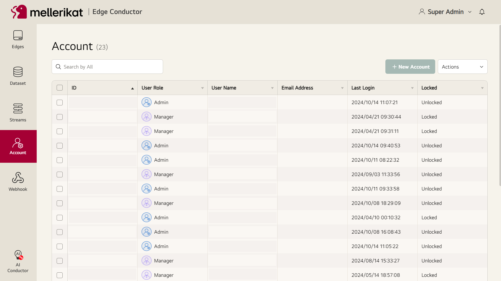Click the Account (23) page heading
This screenshot has height=281, width=501.
pos(80,46)
